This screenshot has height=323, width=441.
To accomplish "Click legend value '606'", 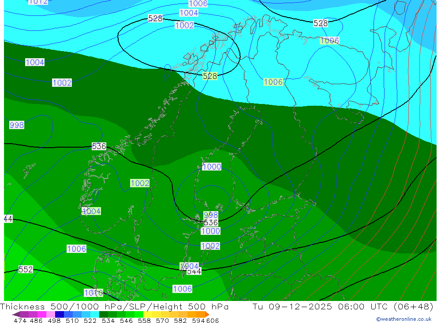I will 212,320.
